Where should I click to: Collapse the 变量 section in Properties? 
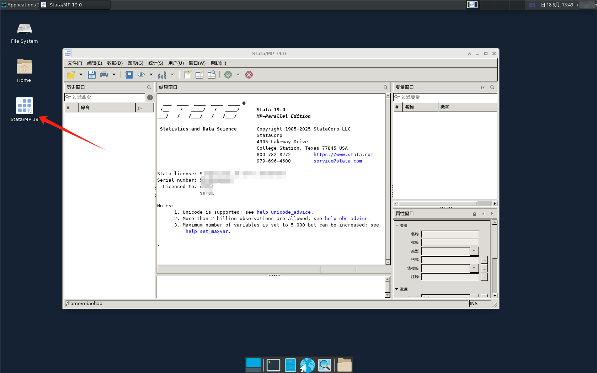[x=397, y=225]
